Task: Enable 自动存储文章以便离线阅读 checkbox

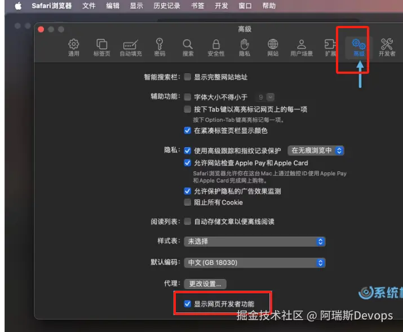Action: [188, 222]
